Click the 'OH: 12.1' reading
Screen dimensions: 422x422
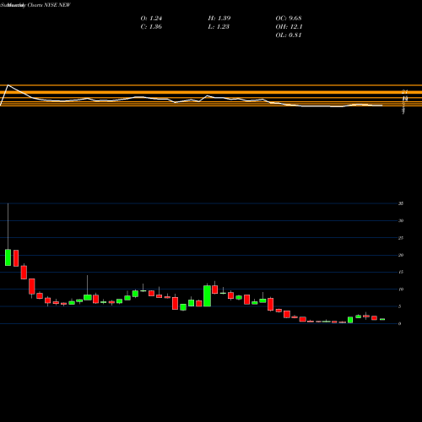pos(289,27)
